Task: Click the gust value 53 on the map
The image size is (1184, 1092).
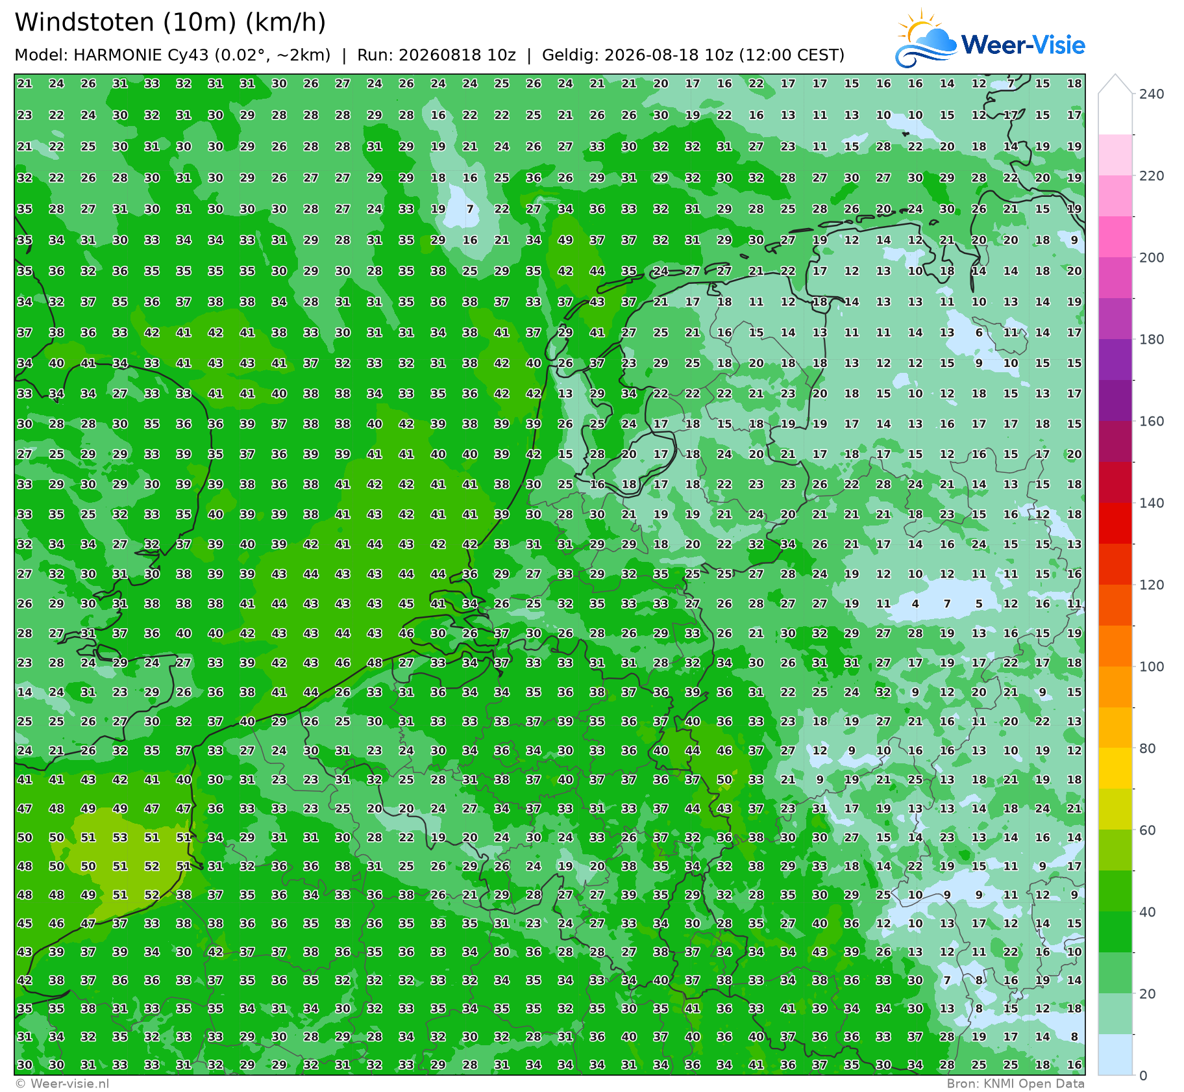Action: (120, 838)
